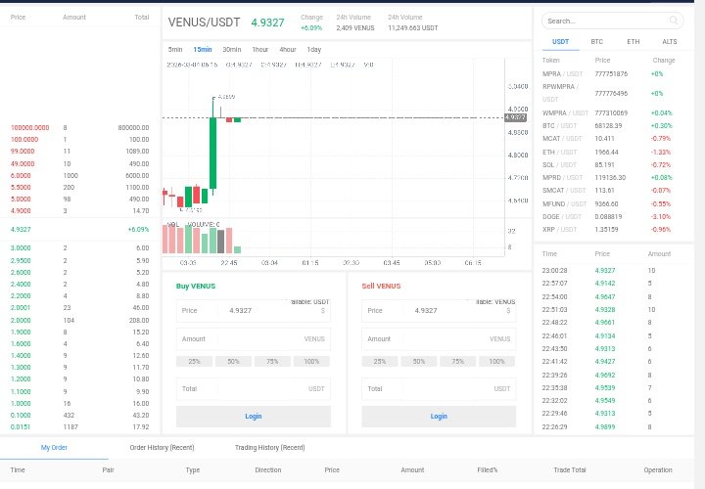The image size is (705, 489).
Task: Select the SMCAT / USDT token row
Action: (612, 191)
